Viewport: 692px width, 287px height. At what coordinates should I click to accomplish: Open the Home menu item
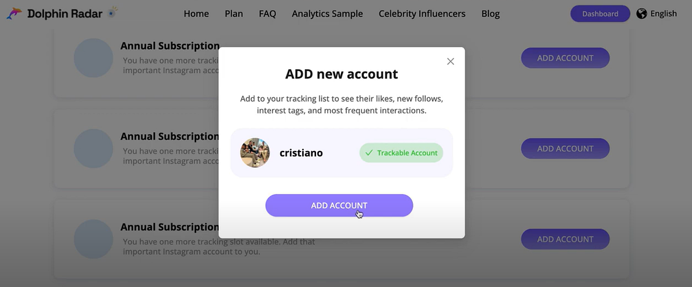(196, 14)
